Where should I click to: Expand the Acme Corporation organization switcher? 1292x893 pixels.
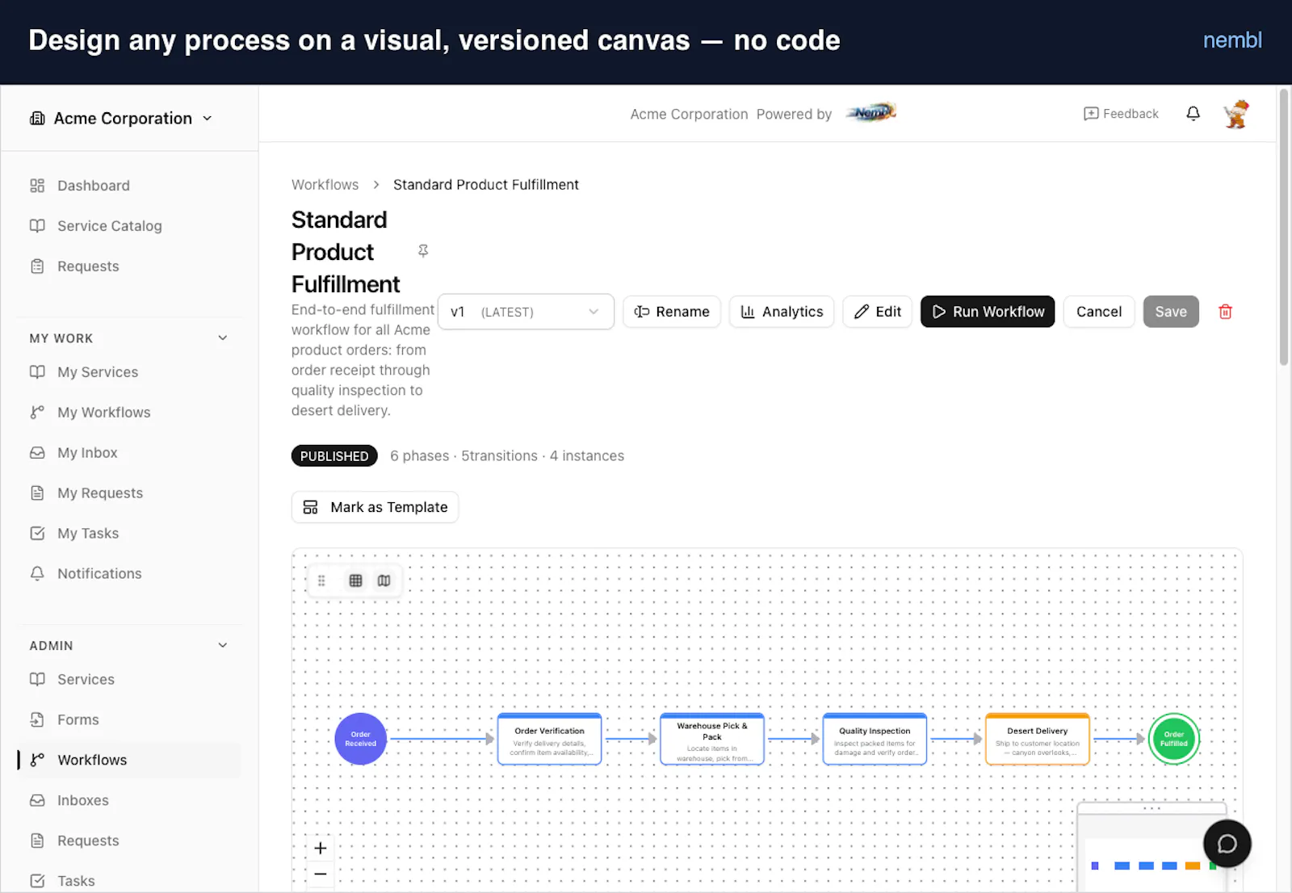click(123, 118)
